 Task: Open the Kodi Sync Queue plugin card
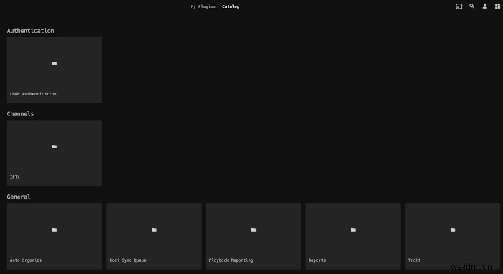click(154, 236)
